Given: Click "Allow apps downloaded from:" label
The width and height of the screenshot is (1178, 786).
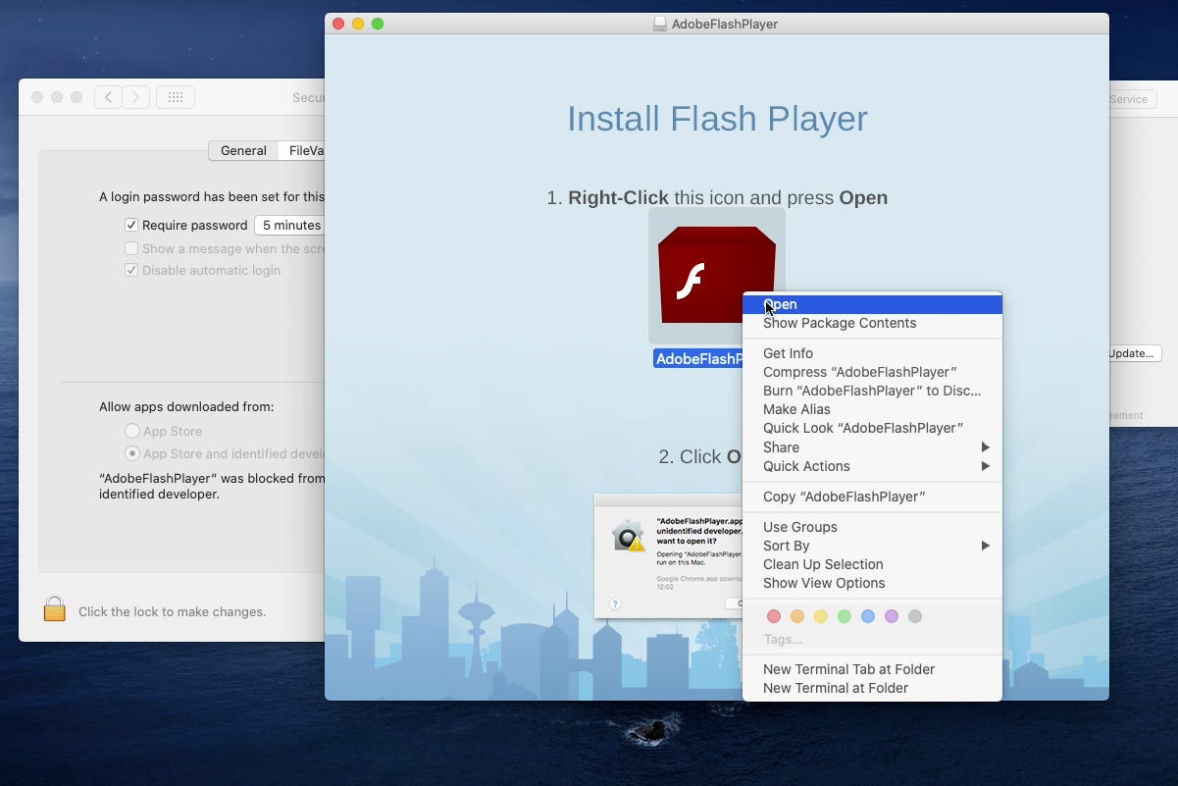Looking at the screenshot, I should tap(186, 406).
